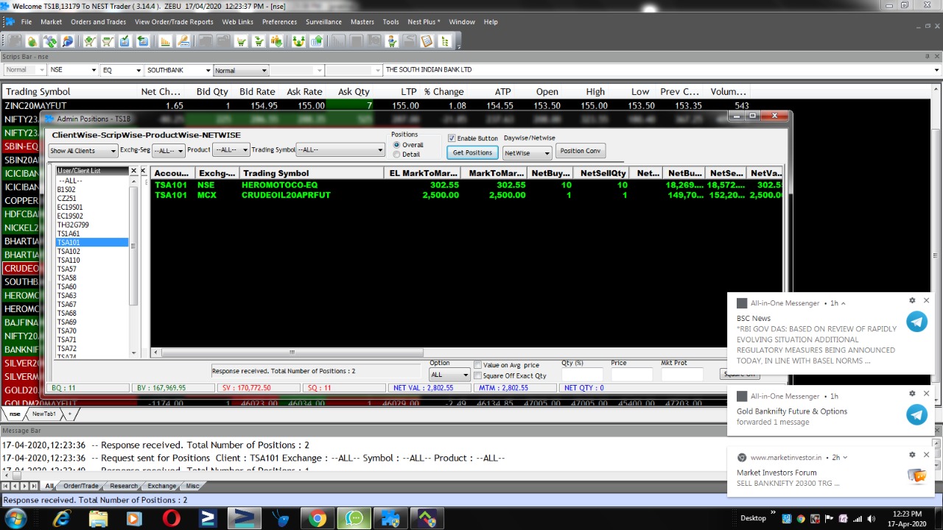This screenshot has width=943, height=530.
Task: Click the buy order cart icon with plus
Action: pyautogui.click(x=89, y=42)
